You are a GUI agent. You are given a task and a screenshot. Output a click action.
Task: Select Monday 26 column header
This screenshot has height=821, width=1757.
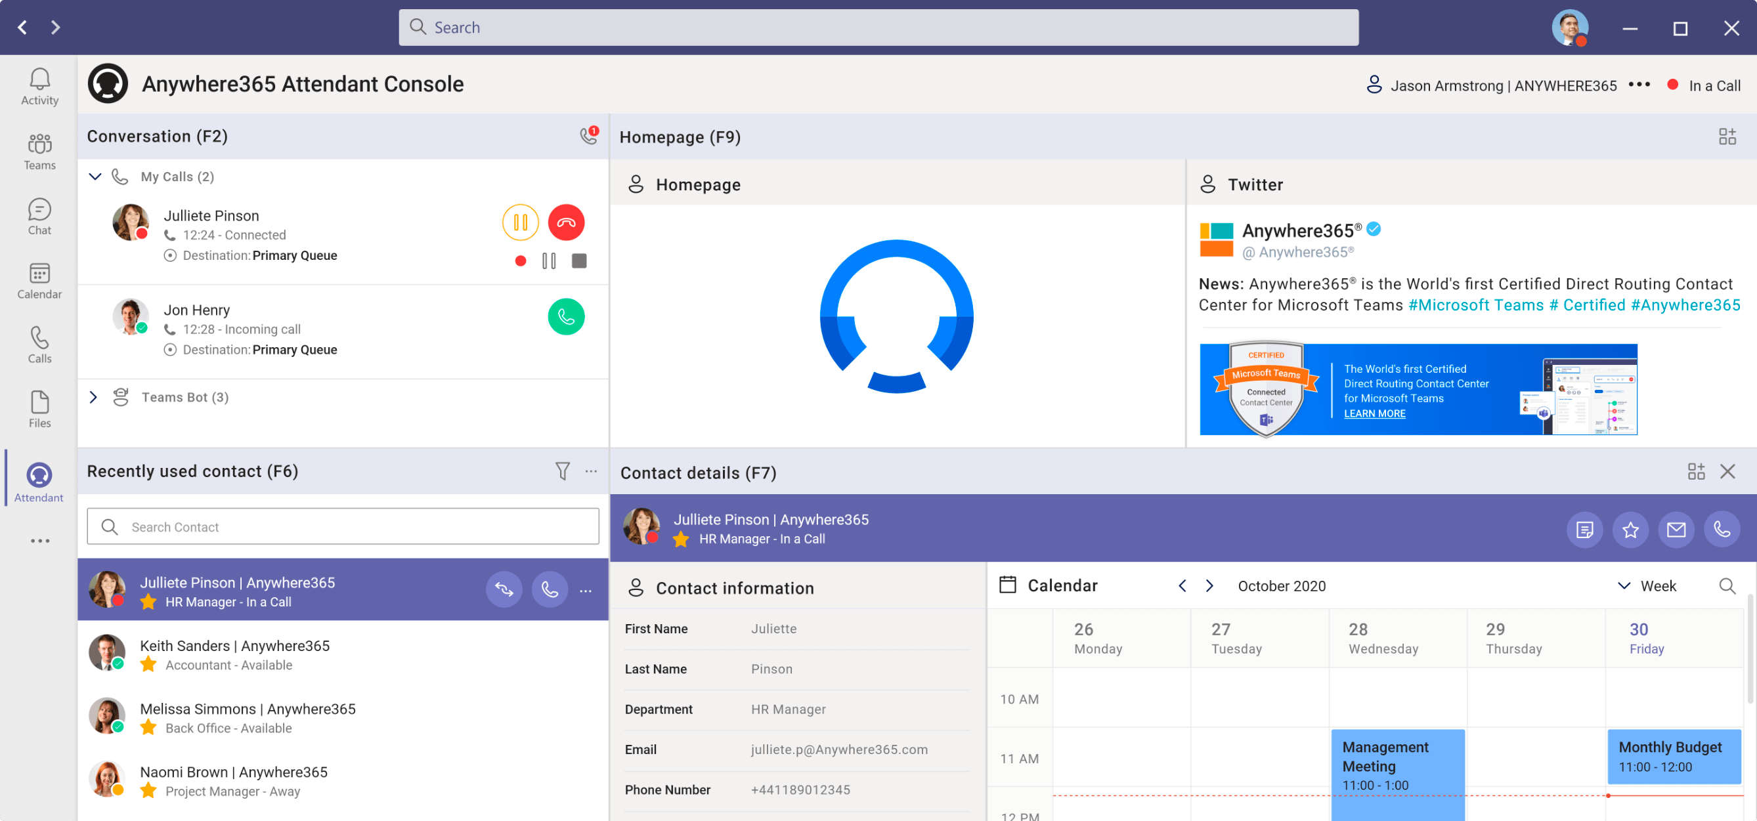1122,639
